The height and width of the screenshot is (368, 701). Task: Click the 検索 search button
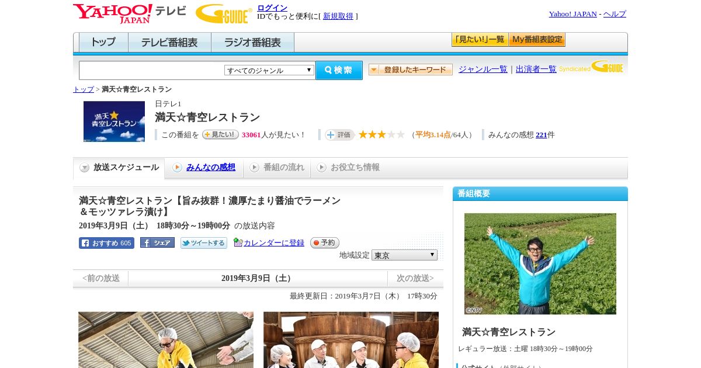(x=339, y=70)
